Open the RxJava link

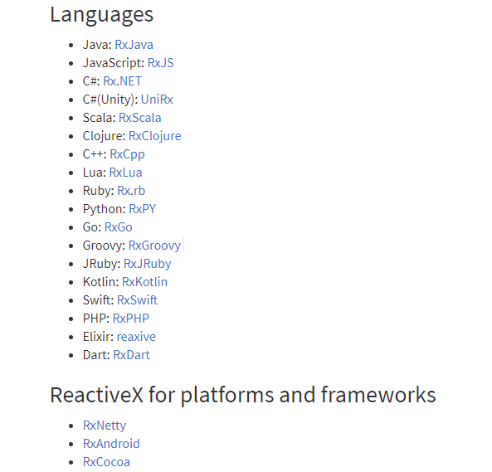click(x=134, y=45)
